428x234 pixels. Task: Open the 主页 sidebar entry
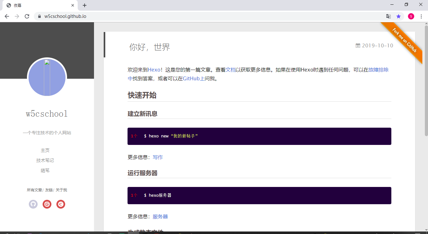pyautogui.click(x=45, y=150)
